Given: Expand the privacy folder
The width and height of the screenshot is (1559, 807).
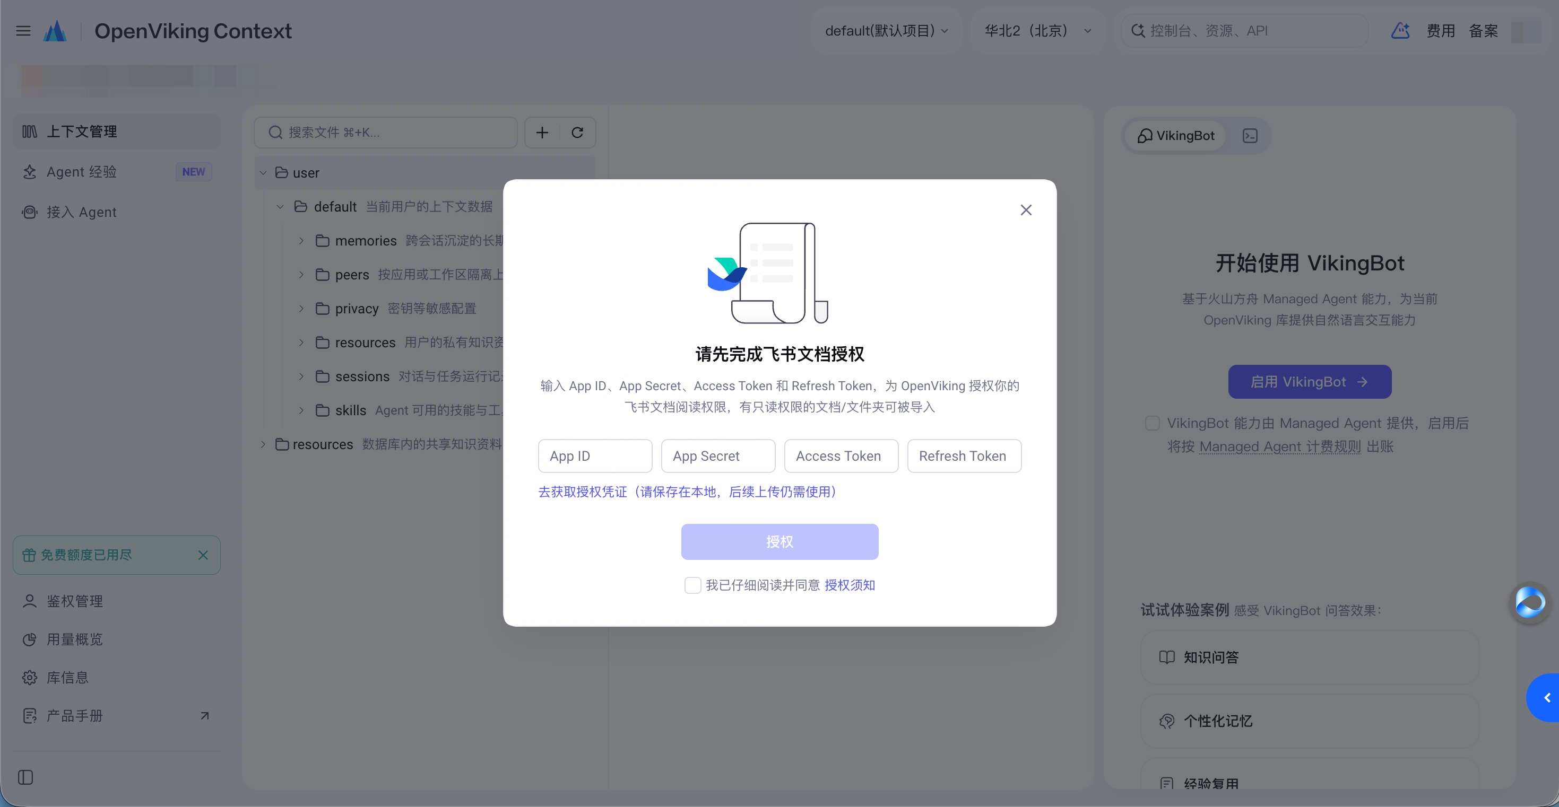Looking at the screenshot, I should [301, 309].
